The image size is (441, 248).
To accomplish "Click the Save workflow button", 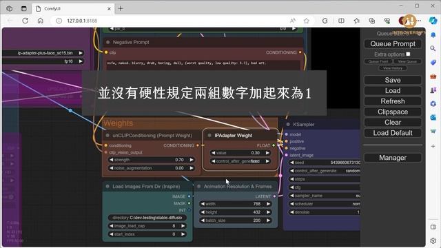I will point(393,80).
